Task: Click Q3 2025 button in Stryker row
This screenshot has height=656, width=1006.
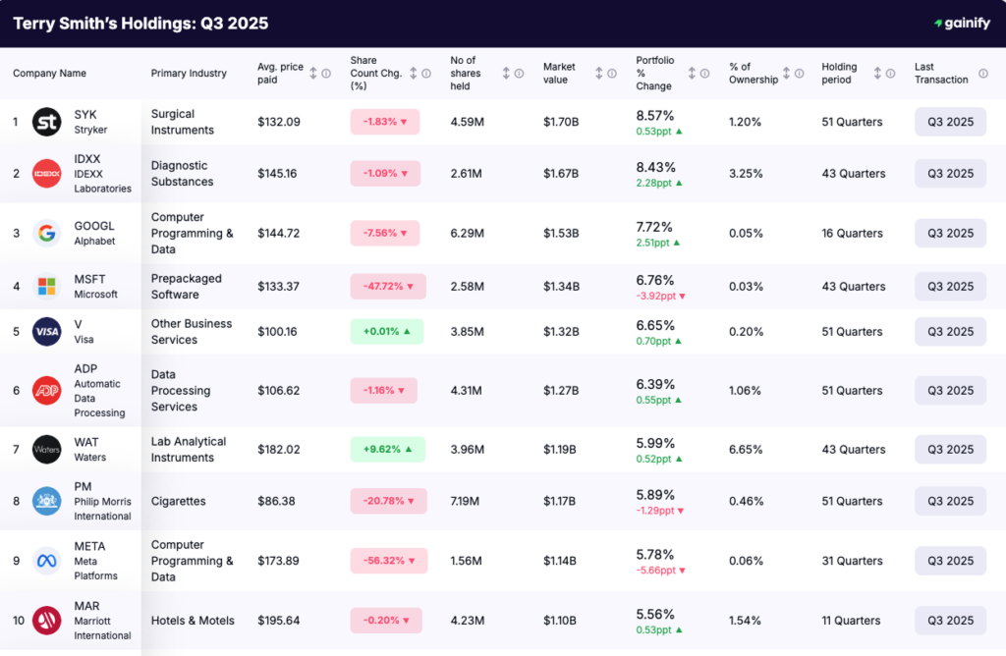Action: pyautogui.click(x=950, y=122)
